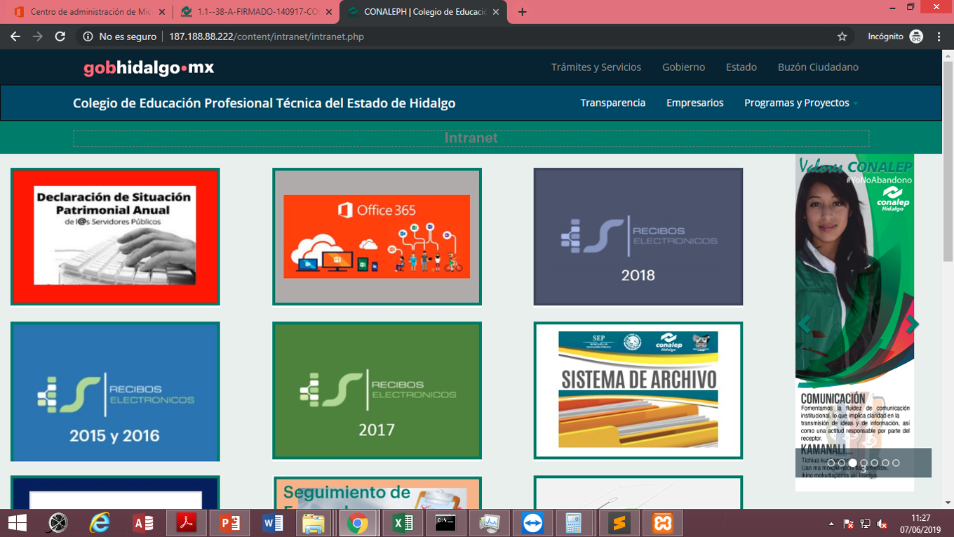
Task: Open the Gobierno menu item
Action: point(683,67)
